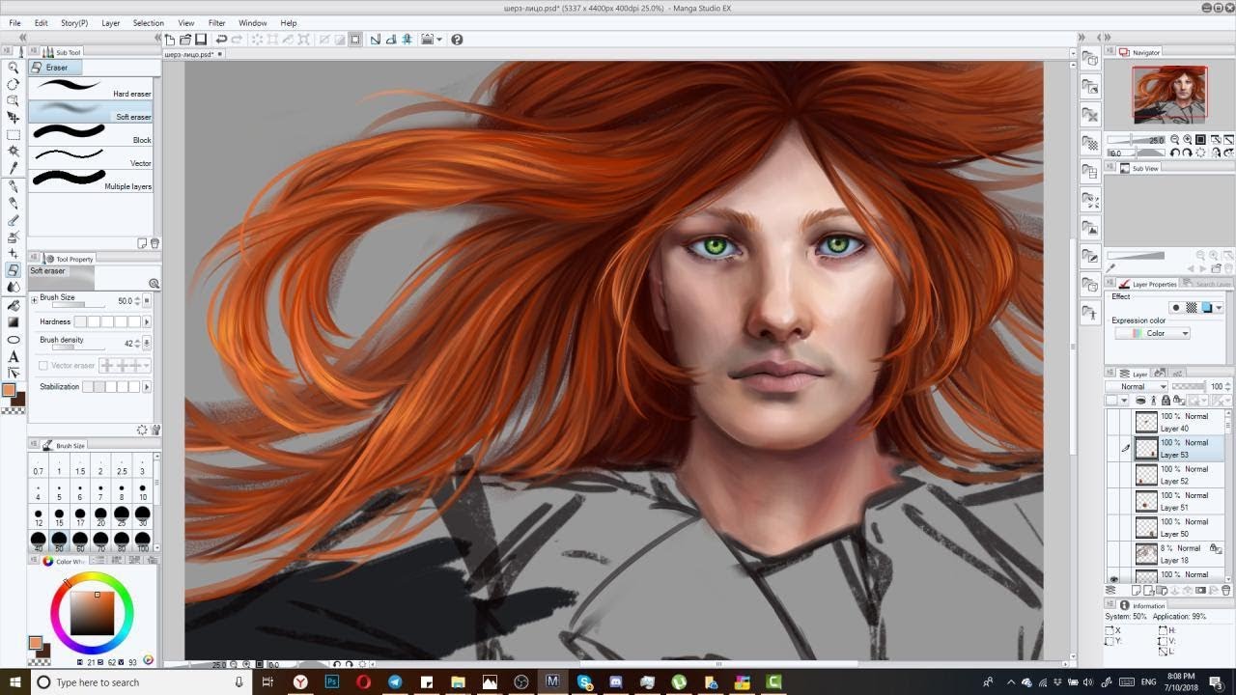1236x695 pixels.
Task: Select the Block eraser sub tool
Action: (91, 134)
